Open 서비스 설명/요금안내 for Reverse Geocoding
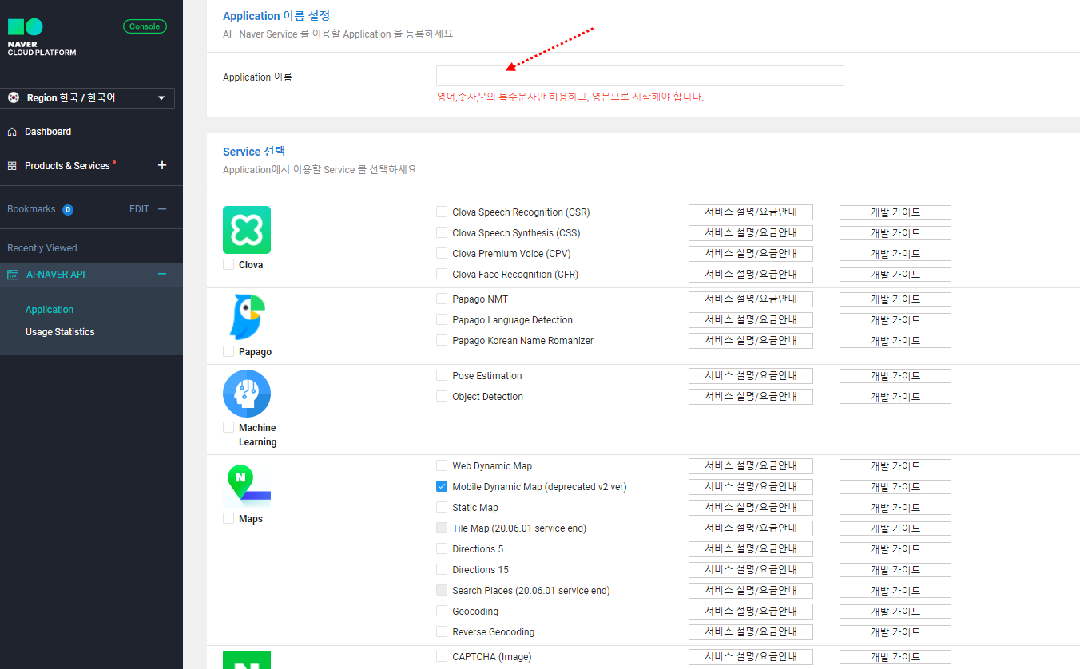The image size is (1080, 669). [x=751, y=632]
